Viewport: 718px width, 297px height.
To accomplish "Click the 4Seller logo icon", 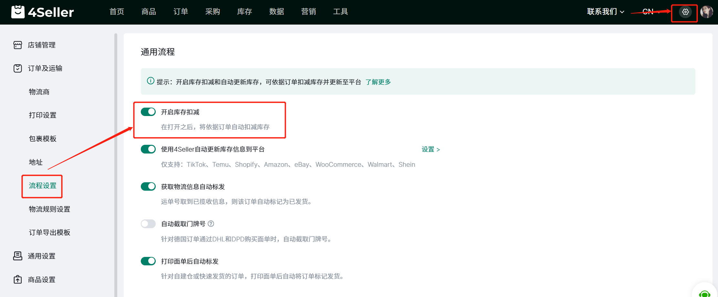I will [18, 12].
